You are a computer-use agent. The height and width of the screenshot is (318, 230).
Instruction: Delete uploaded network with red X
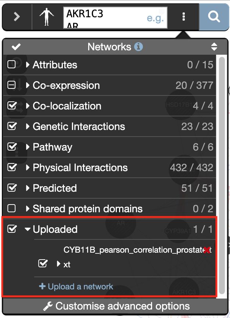(x=207, y=250)
